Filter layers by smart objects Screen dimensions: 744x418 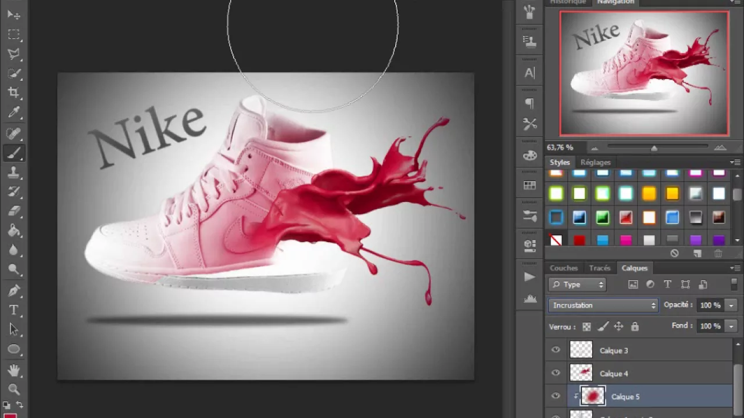click(703, 284)
